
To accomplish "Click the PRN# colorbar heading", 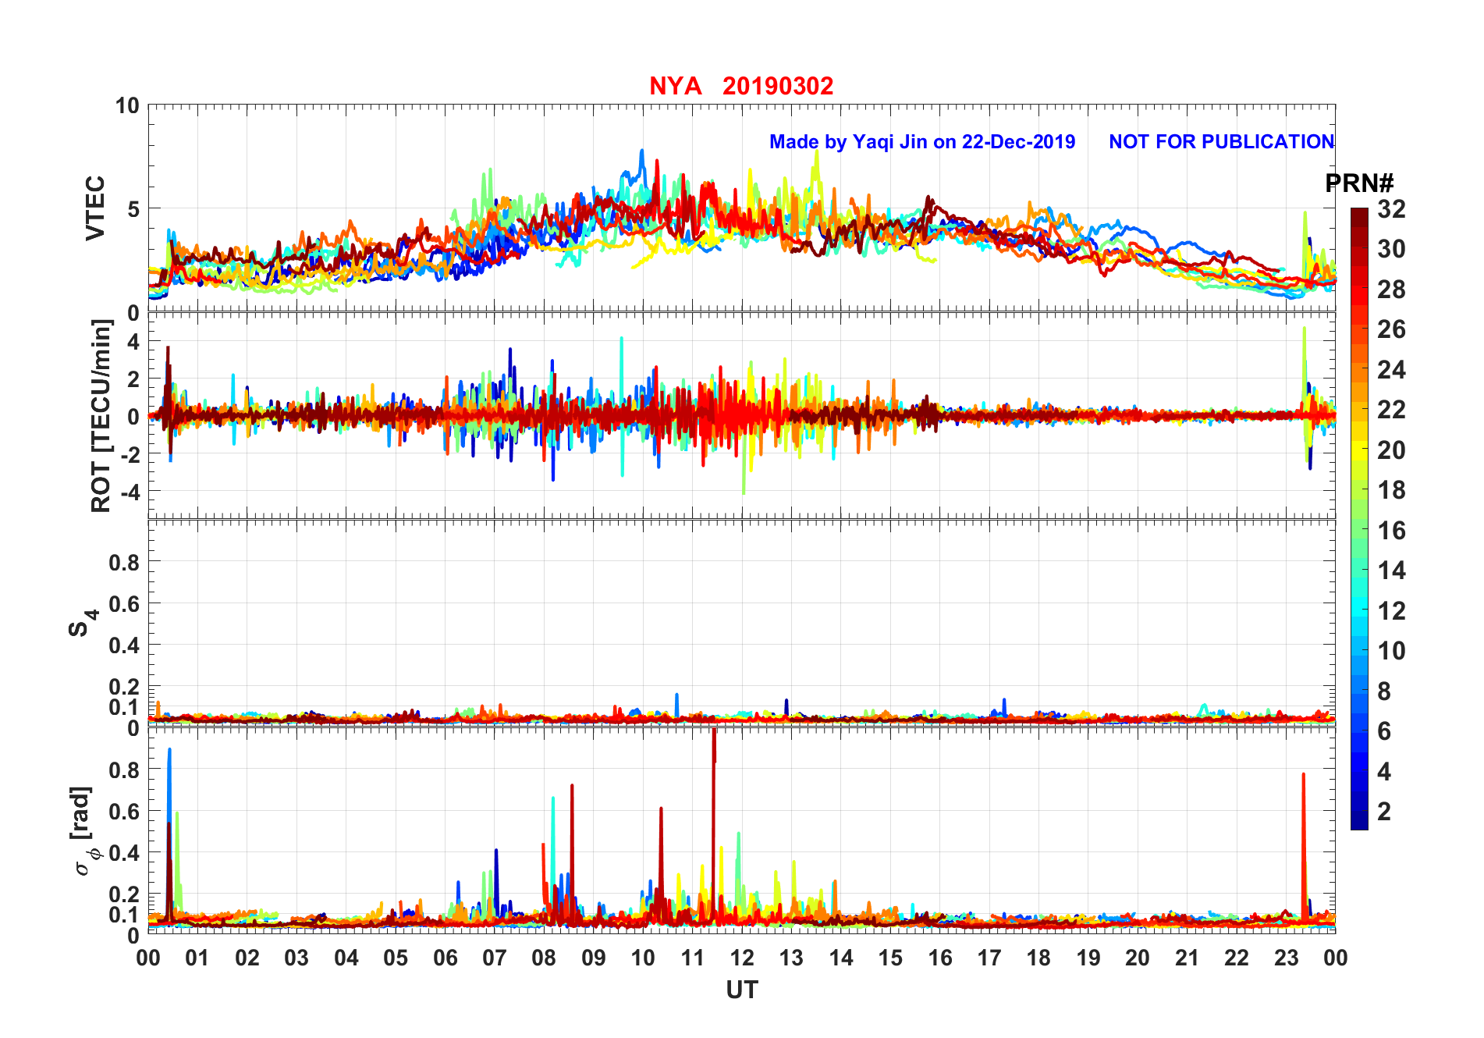I will (1359, 183).
